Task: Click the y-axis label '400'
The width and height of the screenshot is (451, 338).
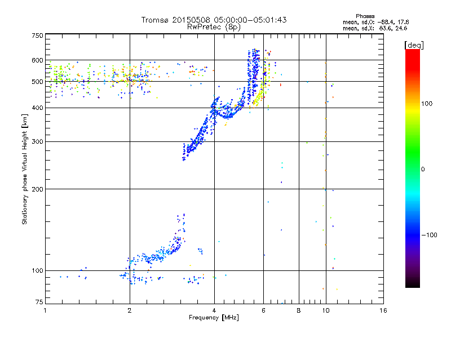Action: 37,108
